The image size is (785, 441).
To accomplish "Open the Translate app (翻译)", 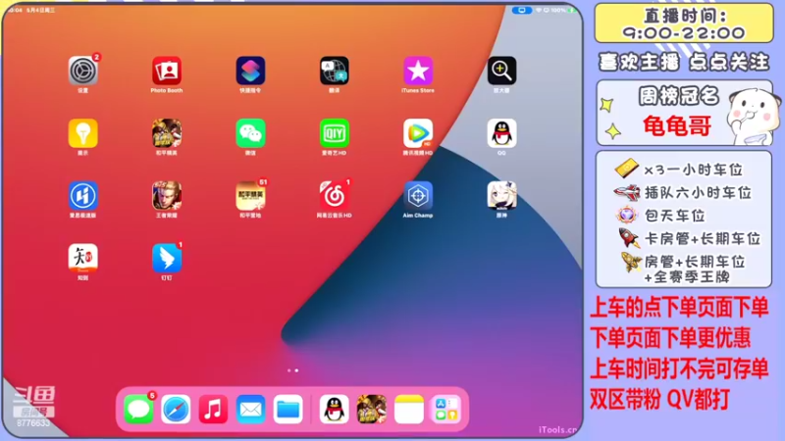I will (335, 71).
